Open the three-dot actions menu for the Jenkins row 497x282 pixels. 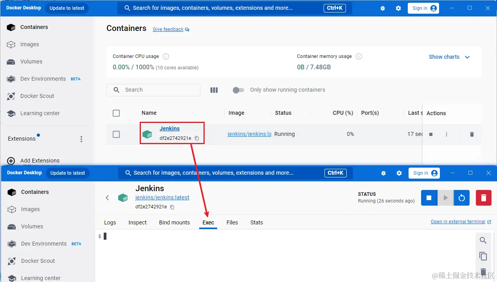[x=447, y=134]
